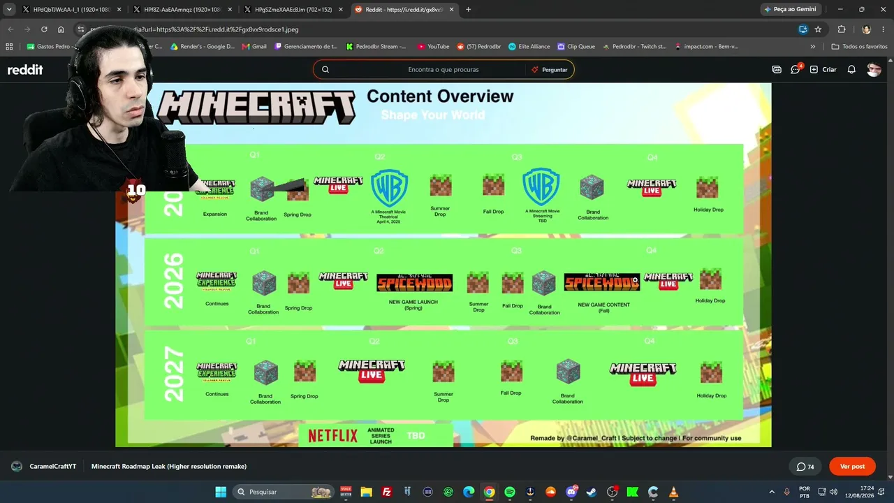Open the Gerenciamento de t... bookmark
The image size is (894, 503).
[306, 47]
